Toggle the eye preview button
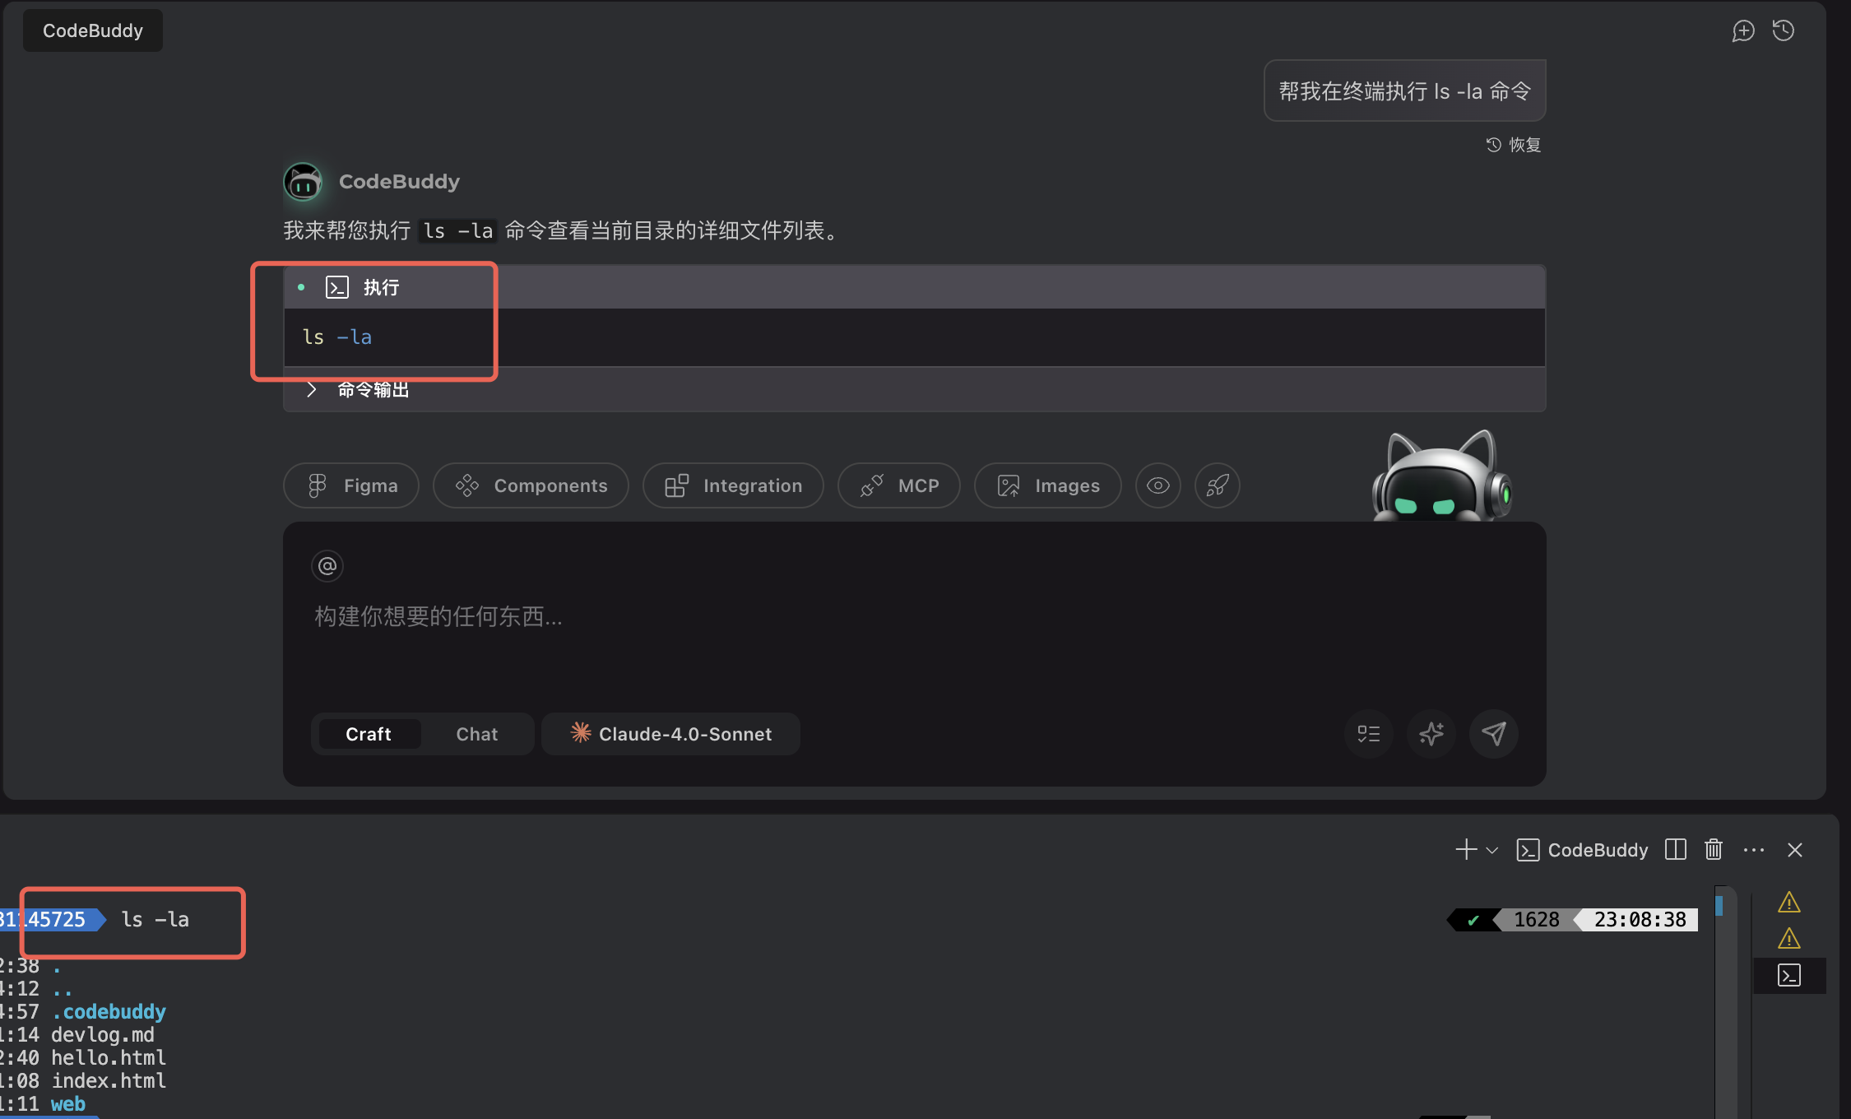 [x=1157, y=485]
